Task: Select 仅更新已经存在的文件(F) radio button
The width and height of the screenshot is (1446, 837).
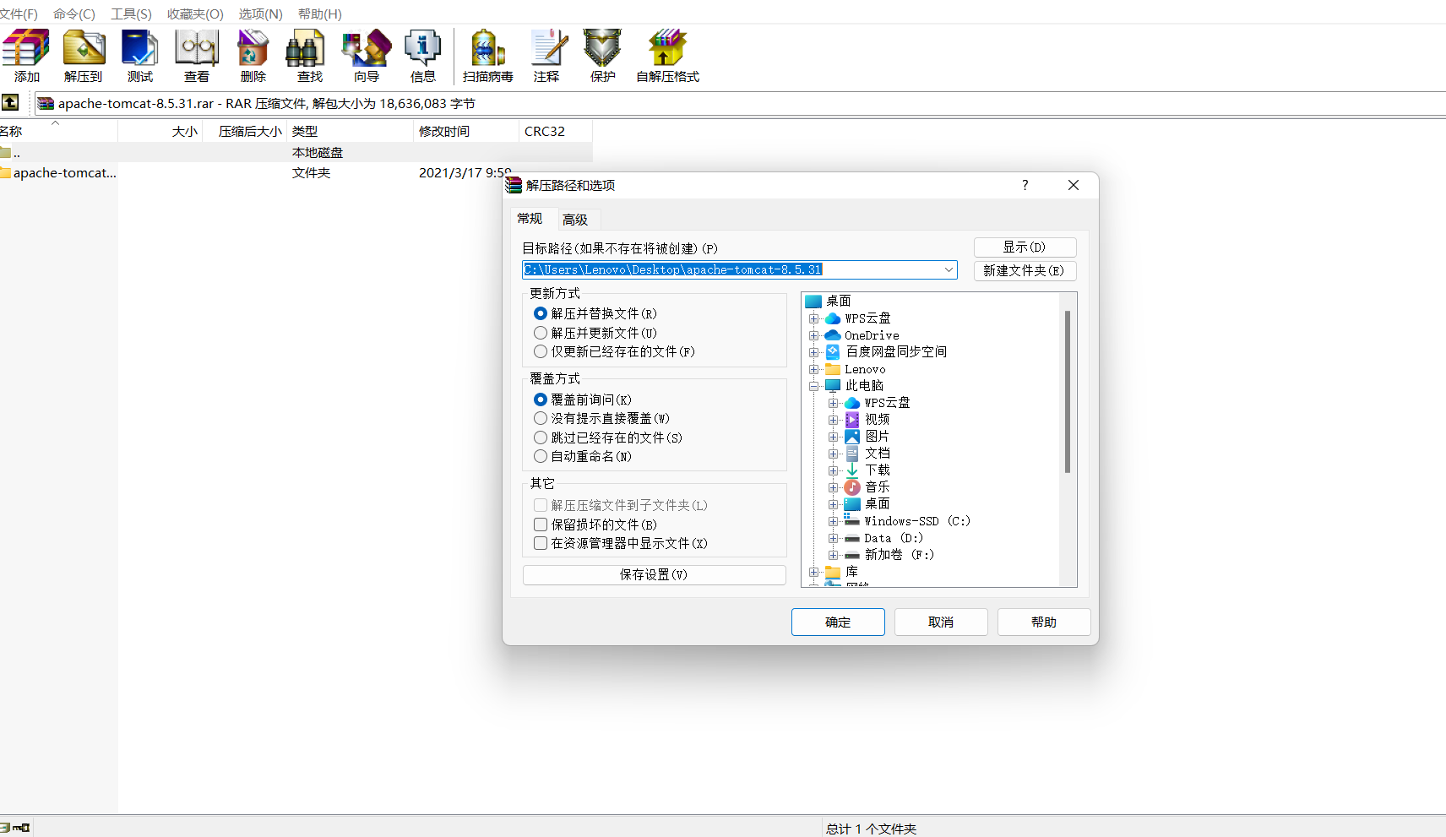Action: [541, 351]
